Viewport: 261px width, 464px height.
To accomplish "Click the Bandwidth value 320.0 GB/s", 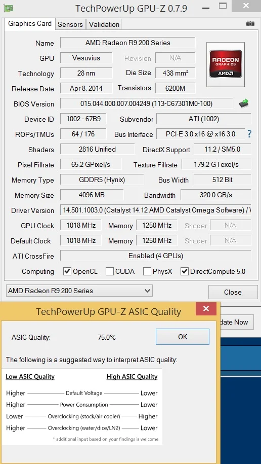I will pos(216,195).
